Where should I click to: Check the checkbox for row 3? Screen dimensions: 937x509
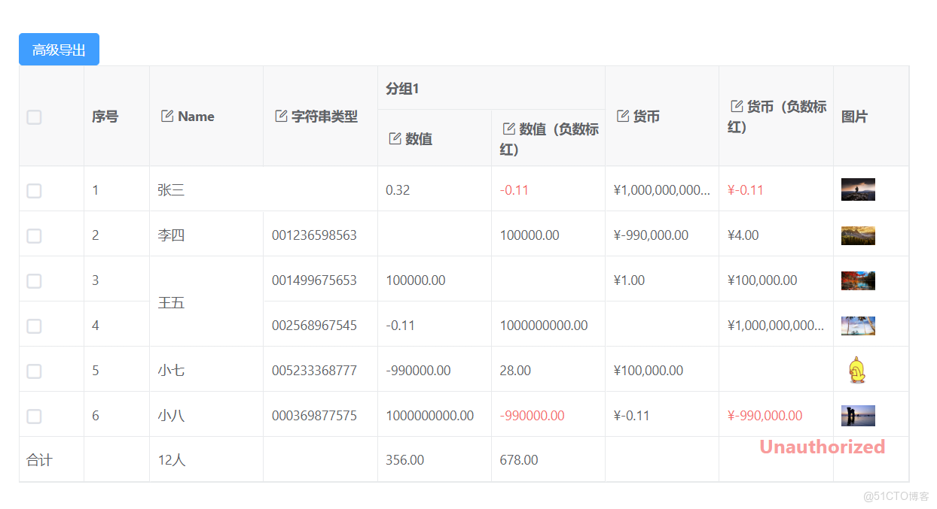(x=34, y=280)
